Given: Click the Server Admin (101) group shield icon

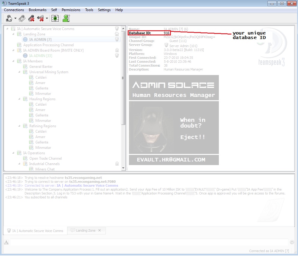Looking at the screenshot, I should (x=166, y=45).
